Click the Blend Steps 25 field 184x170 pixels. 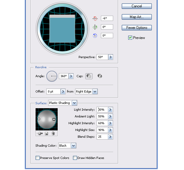[x=102, y=137]
